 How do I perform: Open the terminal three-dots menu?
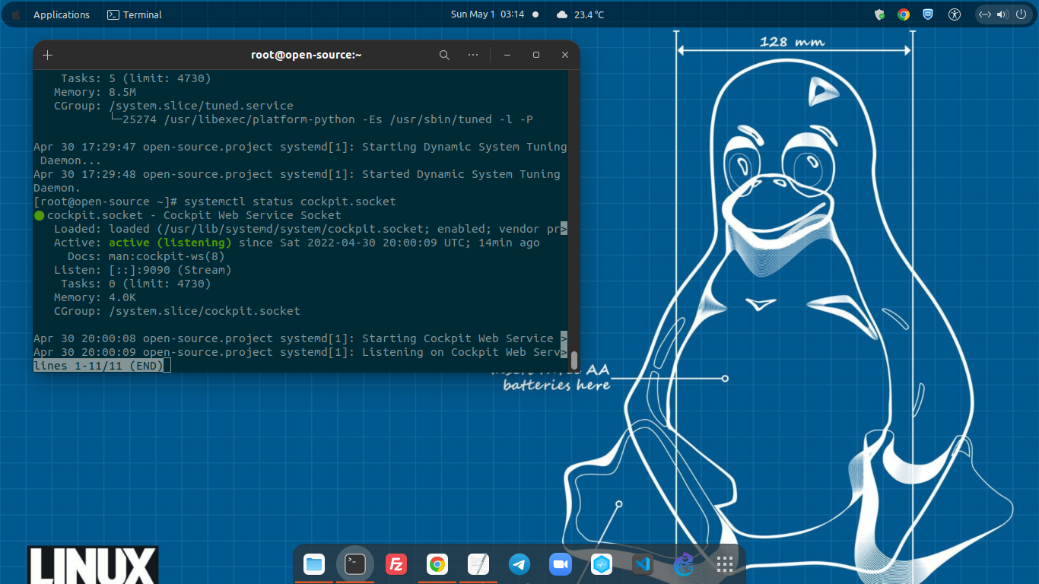[473, 55]
